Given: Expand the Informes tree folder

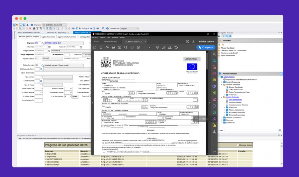Looking at the screenshot, I should tap(222, 120).
